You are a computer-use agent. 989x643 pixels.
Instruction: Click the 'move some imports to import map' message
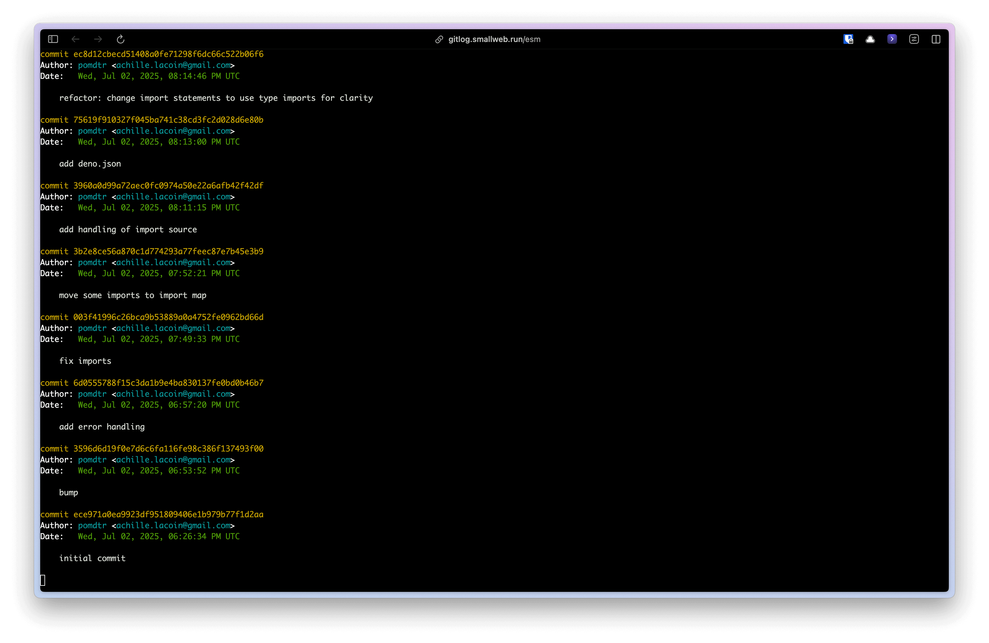pos(132,295)
